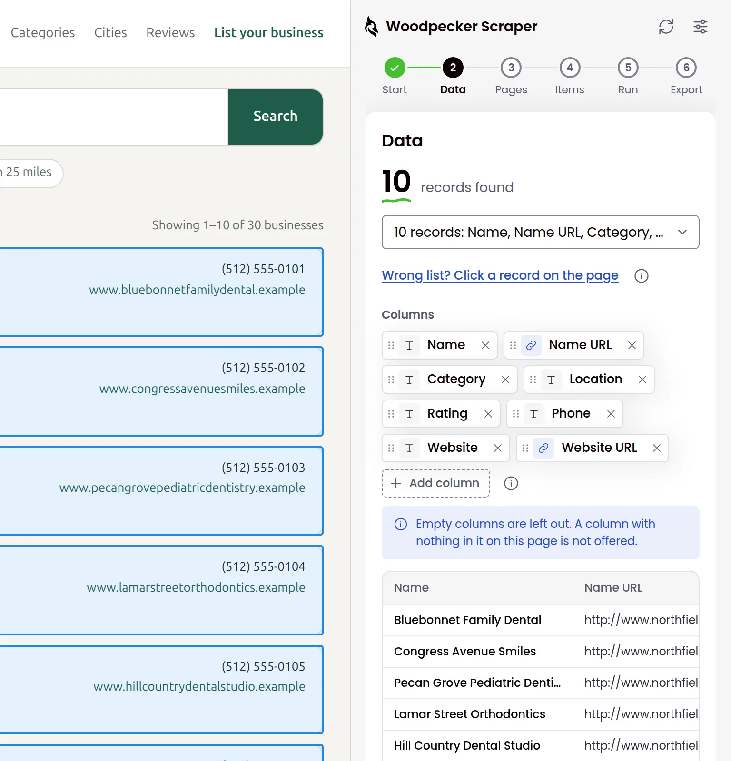Click the drag handle of Rating column
This screenshot has width=731, height=761.
coord(391,414)
